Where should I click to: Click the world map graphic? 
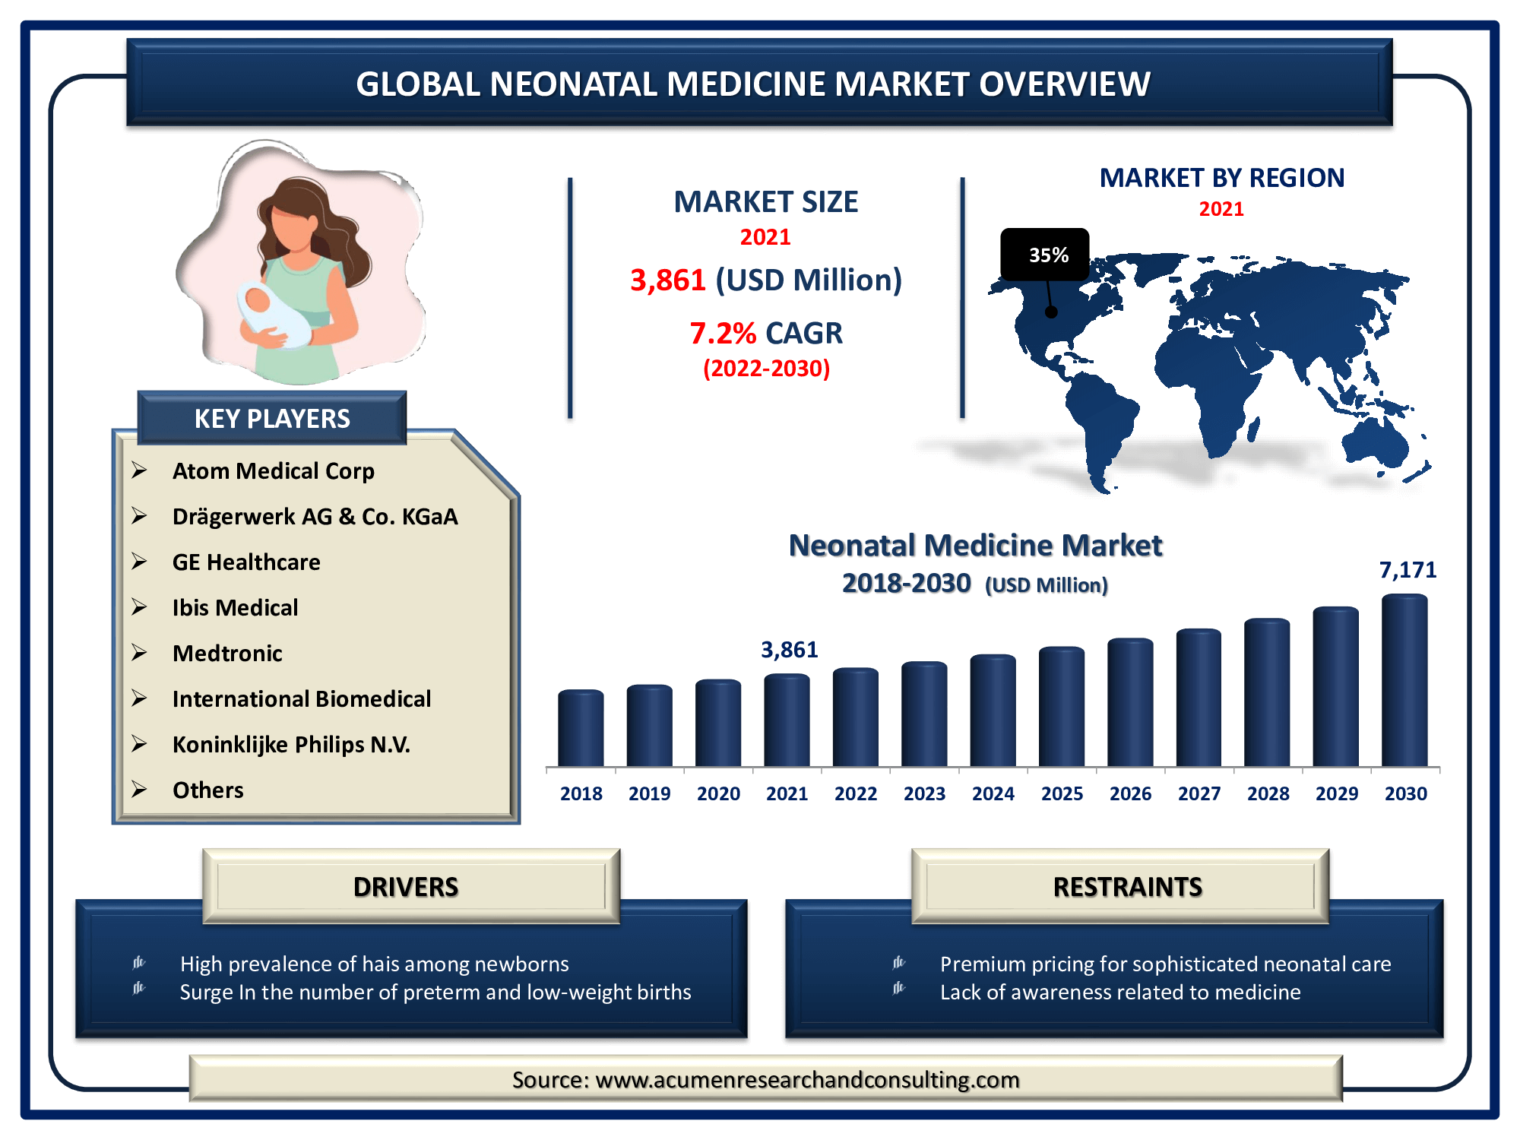coord(1208,372)
